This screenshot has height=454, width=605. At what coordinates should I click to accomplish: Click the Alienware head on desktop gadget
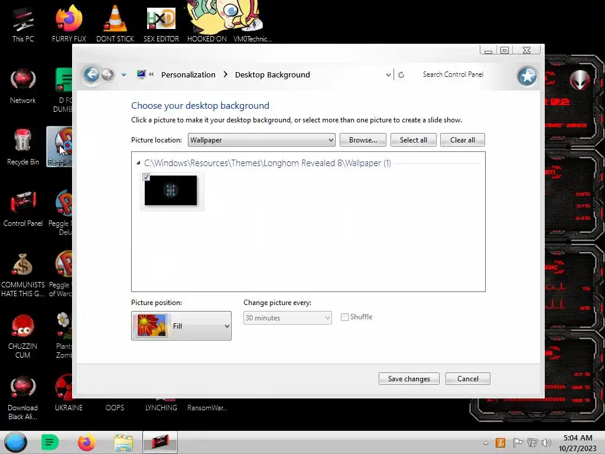pyautogui.click(x=580, y=80)
